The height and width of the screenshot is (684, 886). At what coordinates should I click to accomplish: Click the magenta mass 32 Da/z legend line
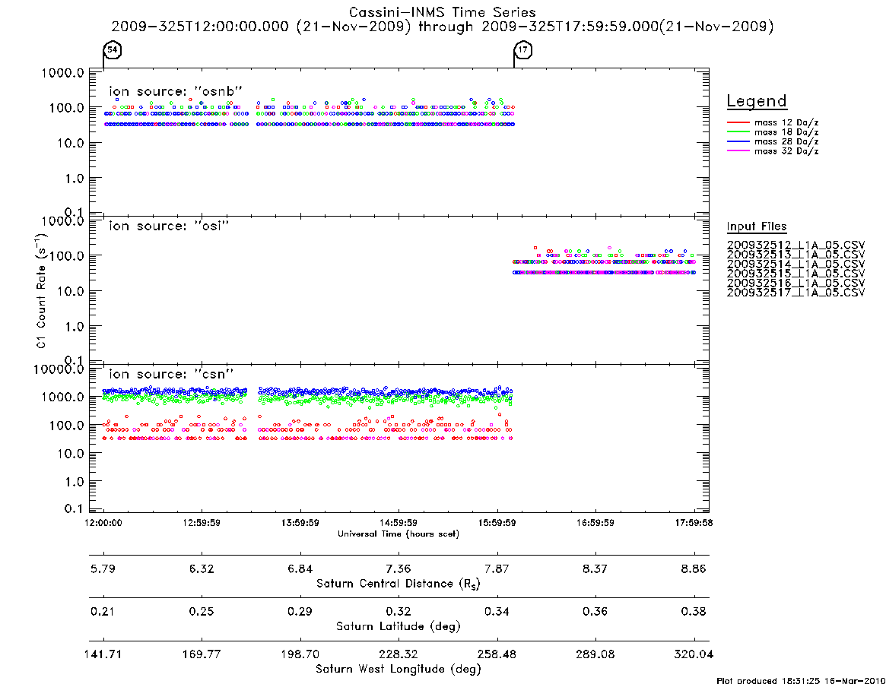coord(738,150)
